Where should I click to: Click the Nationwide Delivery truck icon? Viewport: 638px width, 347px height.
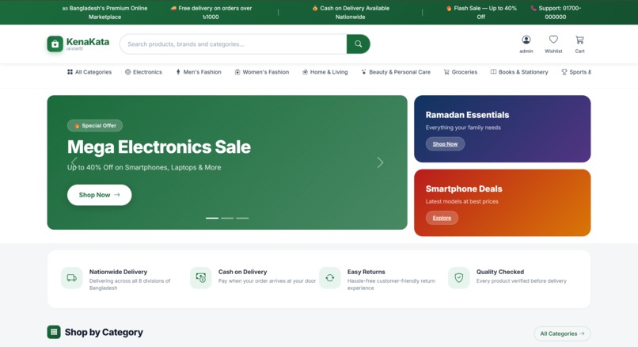tap(71, 278)
